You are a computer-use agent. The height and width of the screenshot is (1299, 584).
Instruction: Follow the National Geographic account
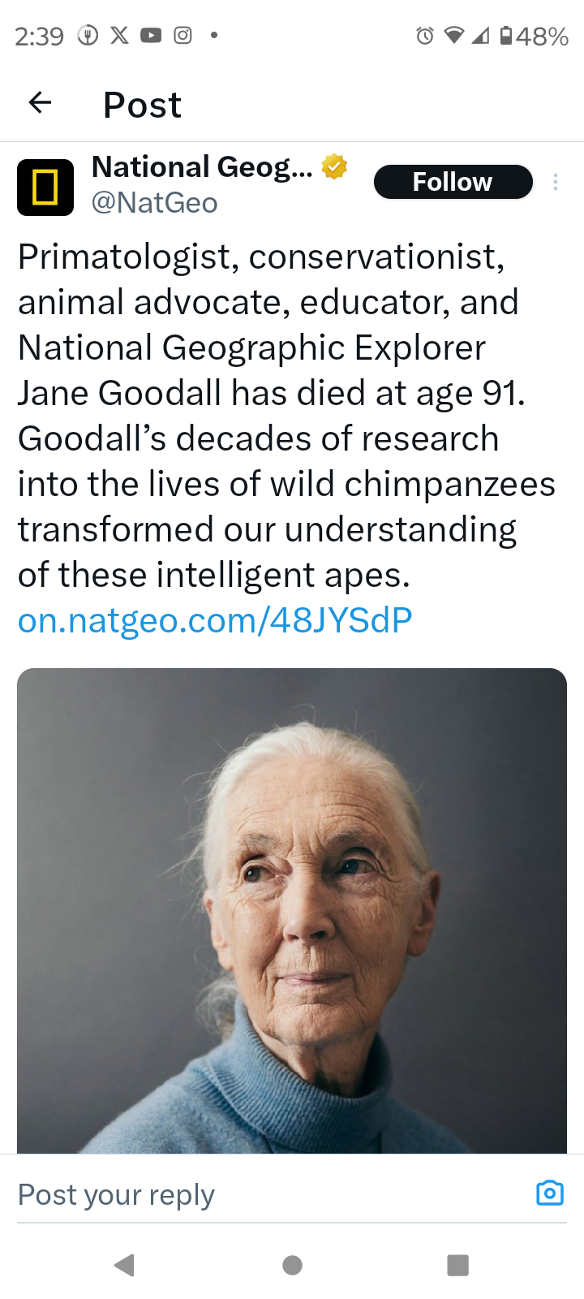coord(453,182)
